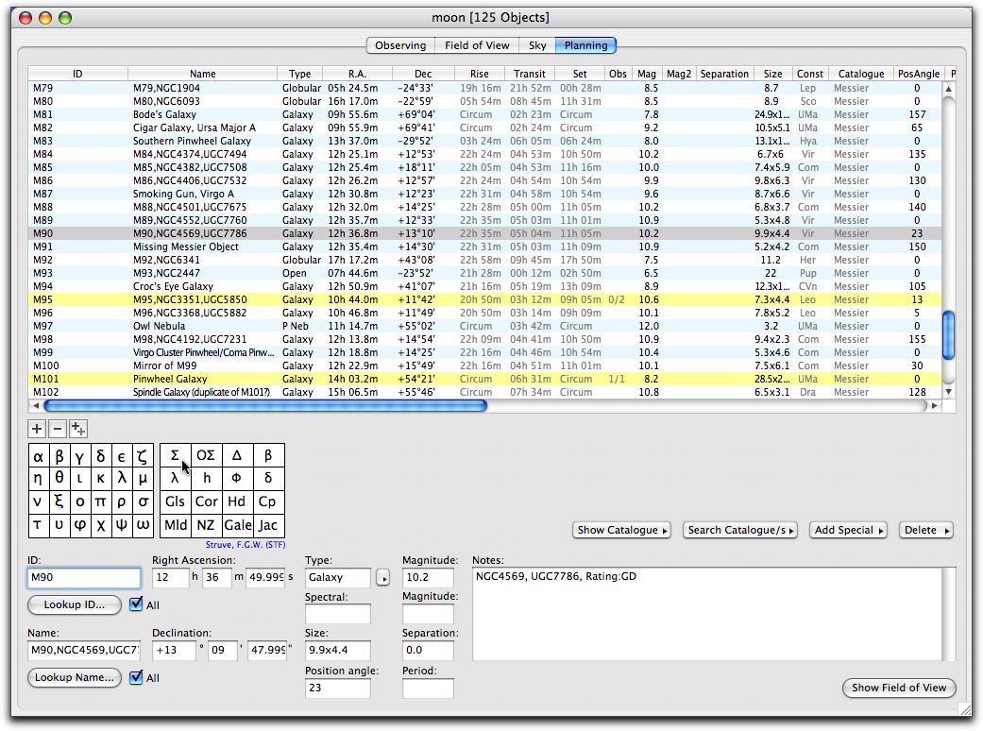Open the Type selection popup arrow
This screenshot has height=731, width=983.
click(382, 578)
